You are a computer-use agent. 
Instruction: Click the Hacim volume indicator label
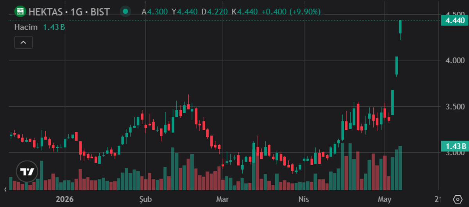point(26,27)
